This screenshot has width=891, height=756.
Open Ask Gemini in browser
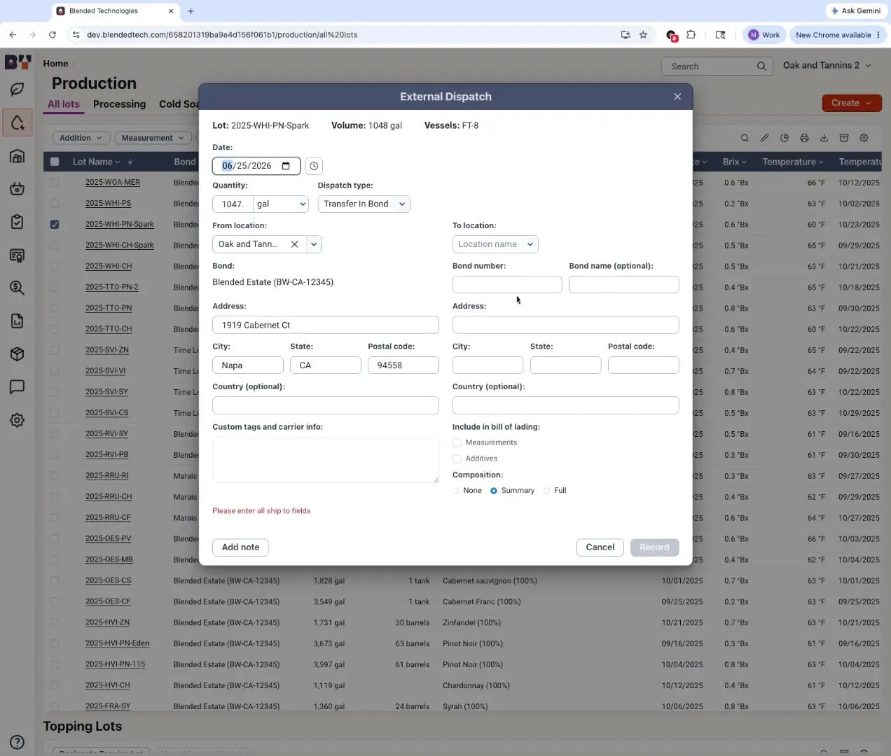(855, 11)
